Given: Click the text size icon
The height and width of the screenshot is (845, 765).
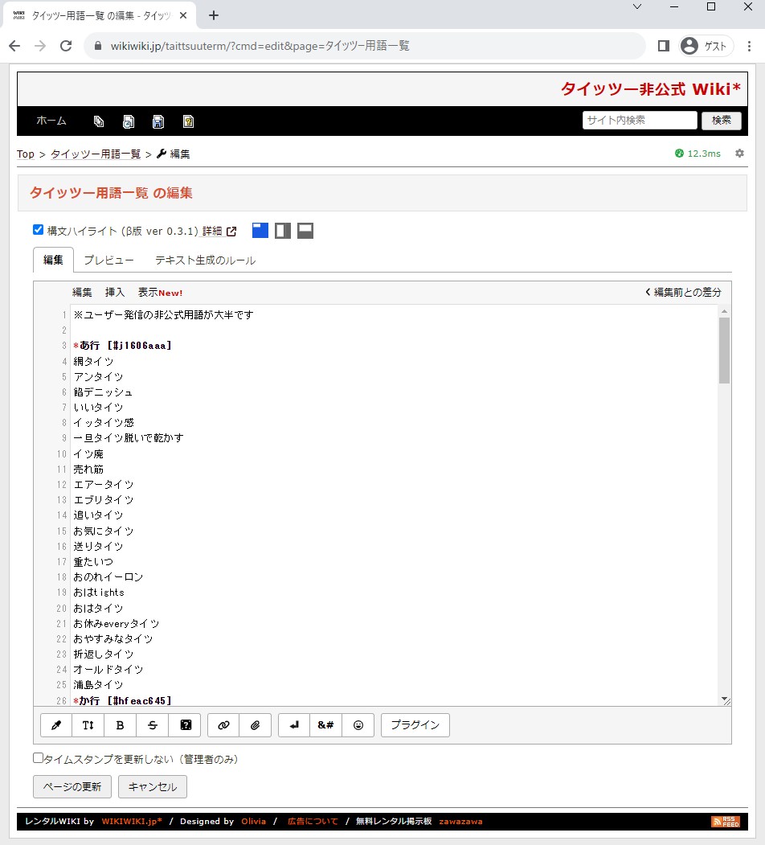Looking at the screenshot, I should pos(88,725).
